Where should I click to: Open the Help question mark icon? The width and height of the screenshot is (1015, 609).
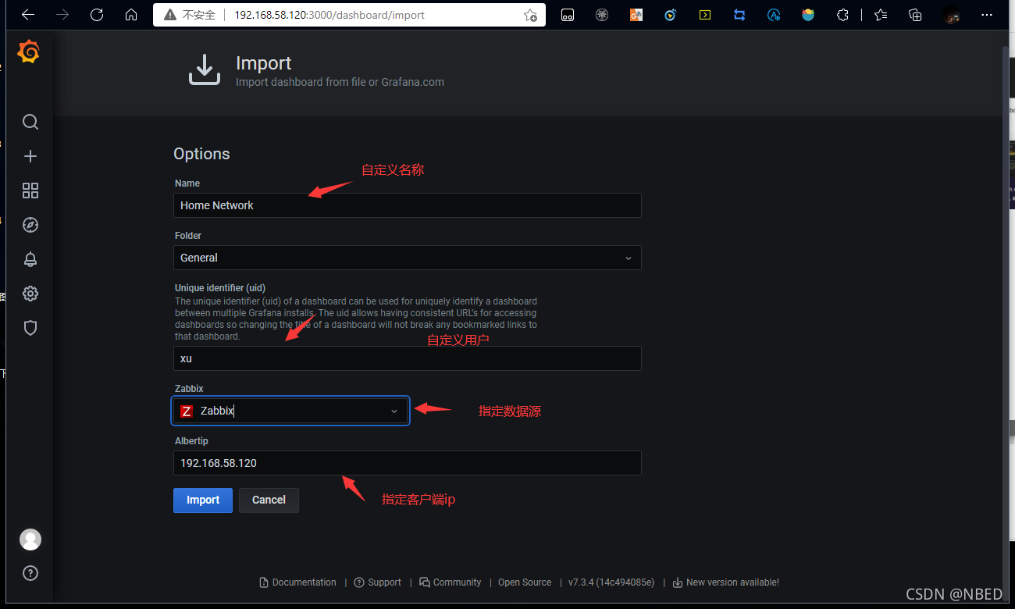30,573
